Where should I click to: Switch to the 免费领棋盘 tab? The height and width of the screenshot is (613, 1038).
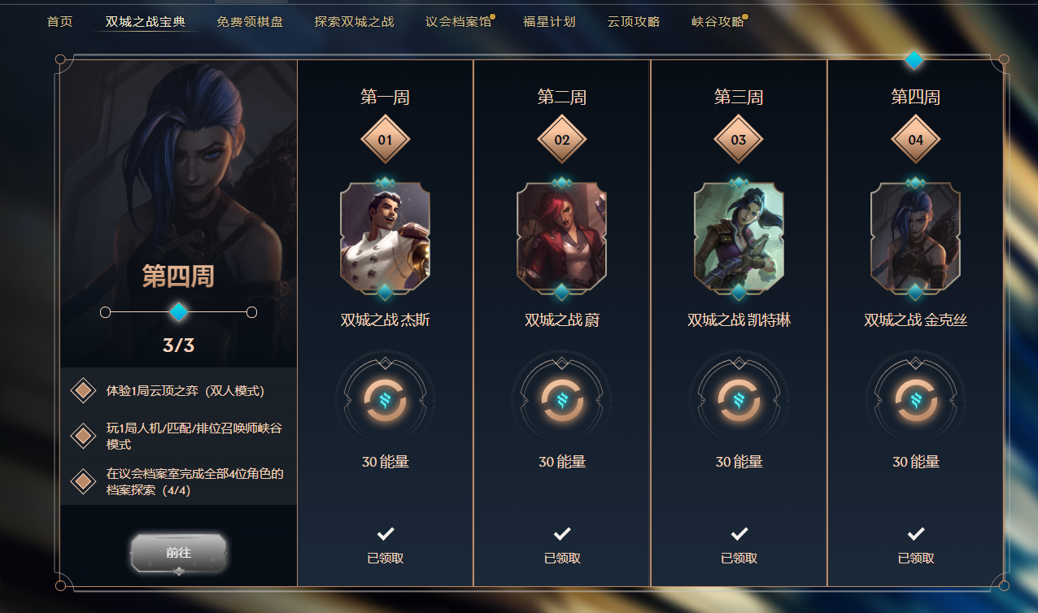click(x=250, y=21)
